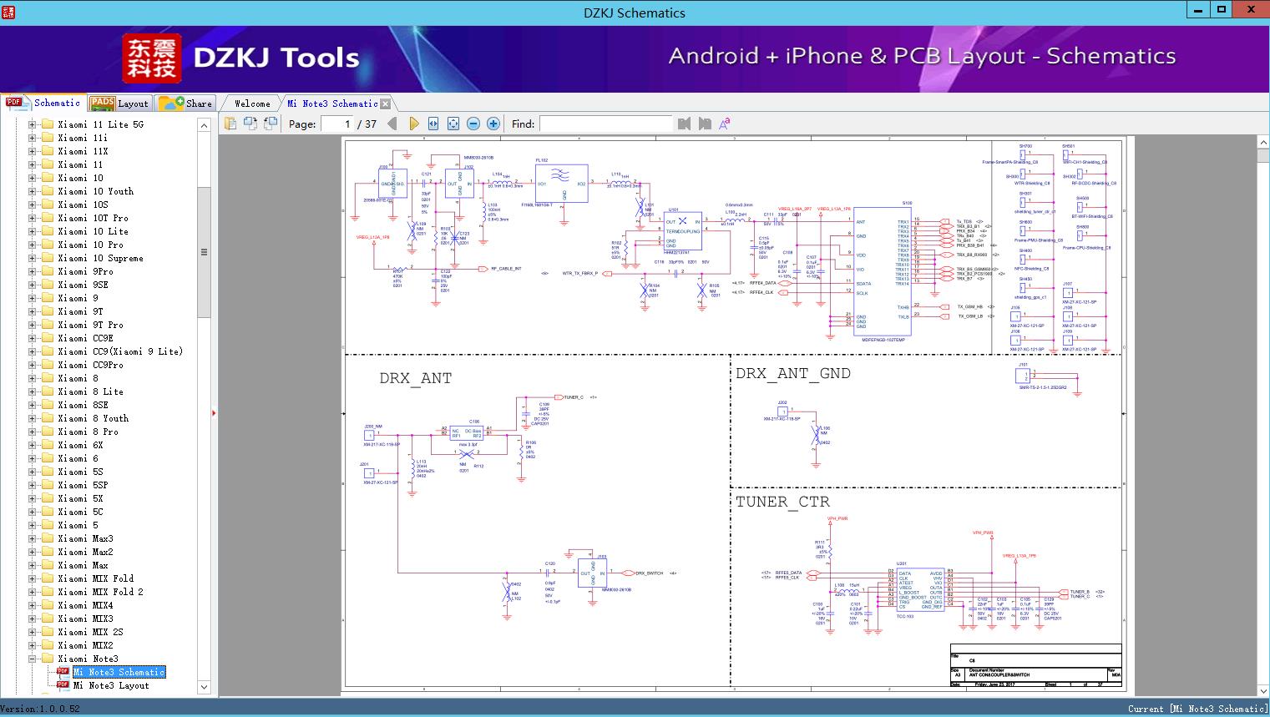Expand the Xiaomi 10 Supreme node
1270x717 pixels.
point(33,258)
